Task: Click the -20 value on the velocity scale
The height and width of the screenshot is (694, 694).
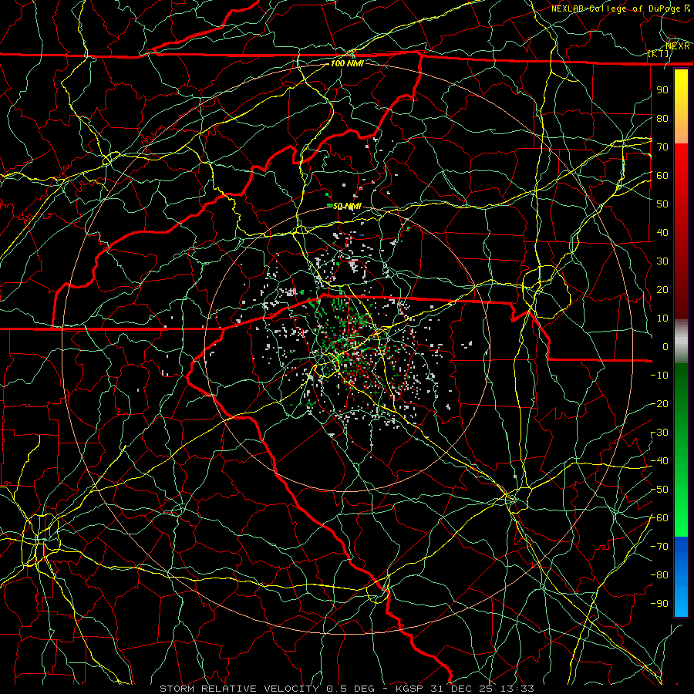Action: point(659,403)
